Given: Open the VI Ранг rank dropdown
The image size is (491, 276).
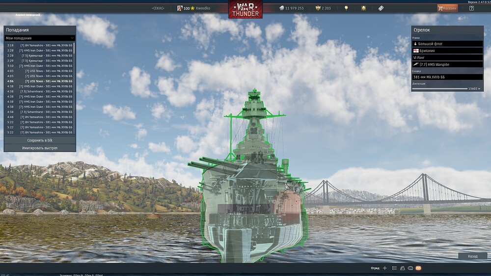Looking at the screenshot, I should pos(447,57).
